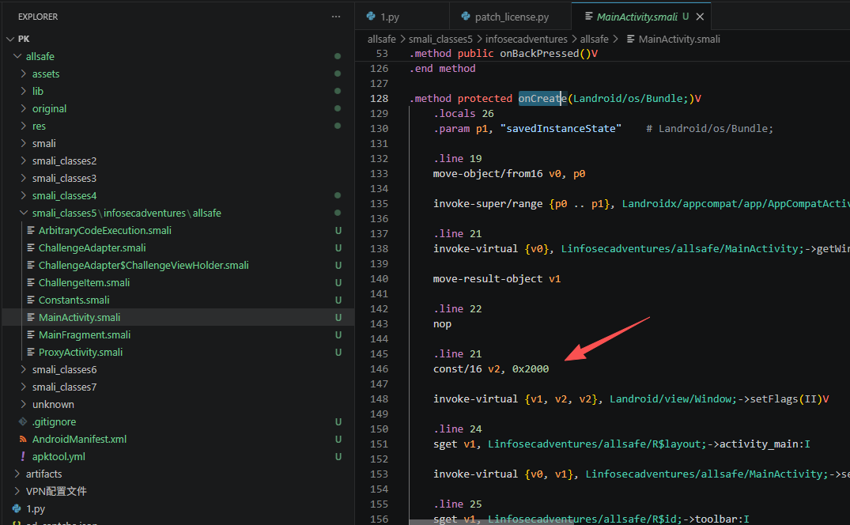
Task: Expand the res folder
Action: pos(23,126)
